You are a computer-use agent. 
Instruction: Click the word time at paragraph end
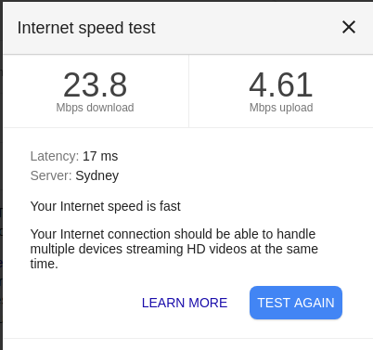pos(43,264)
